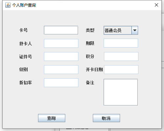The width and height of the screenshot is (164, 131).
Task: Focus the 期限 text field
Action: click(x=121, y=43)
